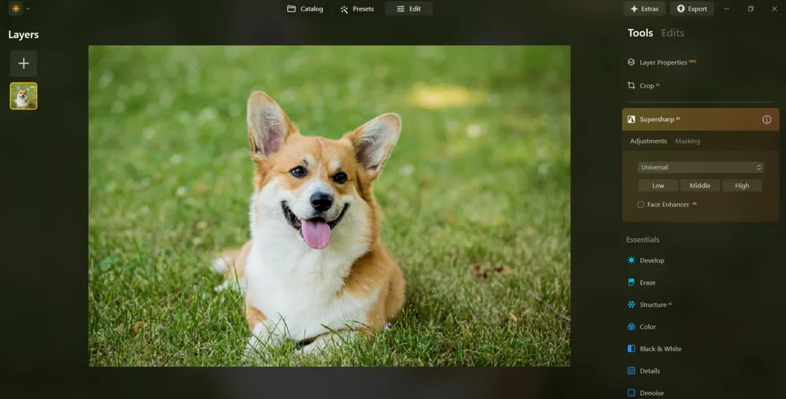The height and width of the screenshot is (399, 786).
Task: Switch to the Catalog view
Action: [305, 9]
